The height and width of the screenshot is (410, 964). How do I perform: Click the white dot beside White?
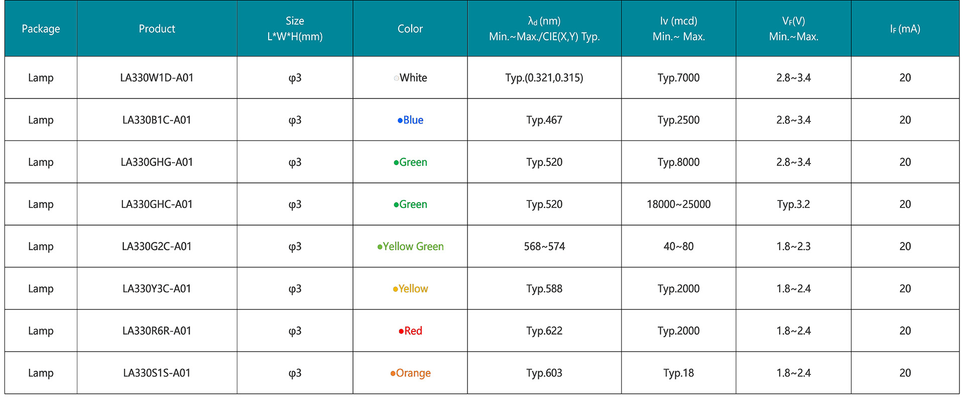(x=396, y=78)
